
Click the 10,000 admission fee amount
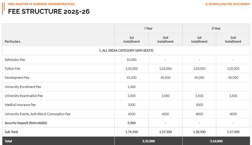click(x=131, y=60)
